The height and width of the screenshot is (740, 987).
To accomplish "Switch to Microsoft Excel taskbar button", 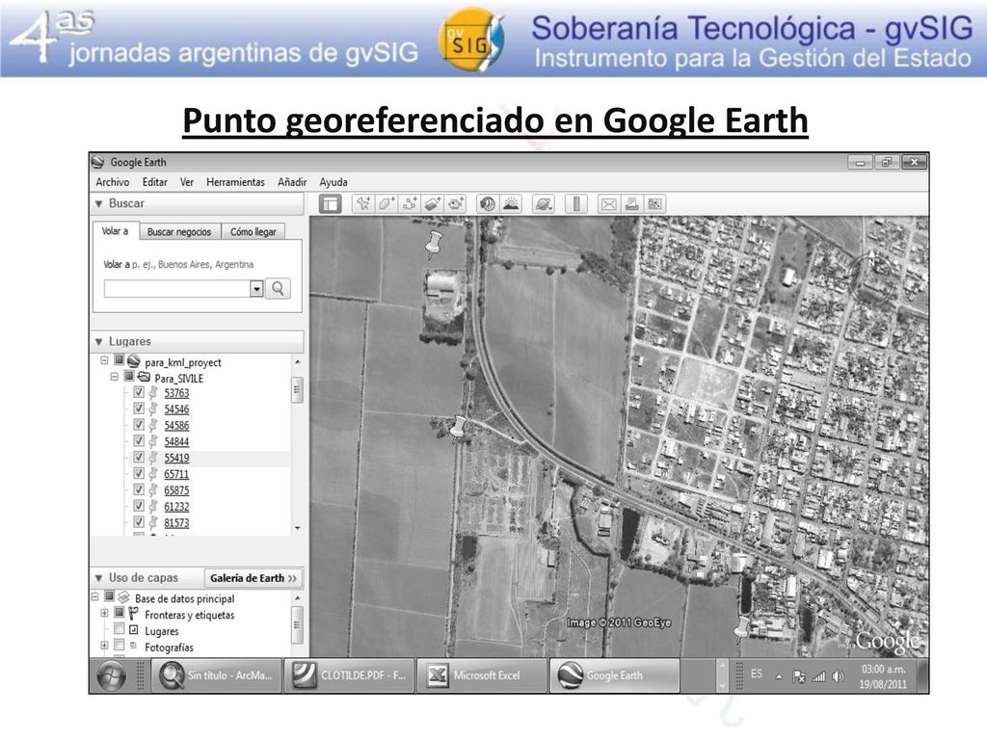I will point(482,675).
